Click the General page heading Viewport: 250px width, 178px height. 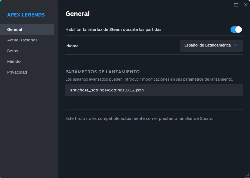[x=77, y=14]
